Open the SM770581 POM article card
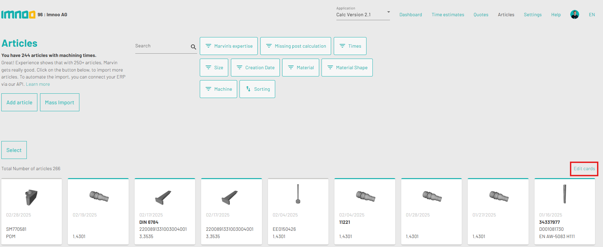The height and width of the screenshot is (247, 603). pyautogui.click(x=31, y=211)
